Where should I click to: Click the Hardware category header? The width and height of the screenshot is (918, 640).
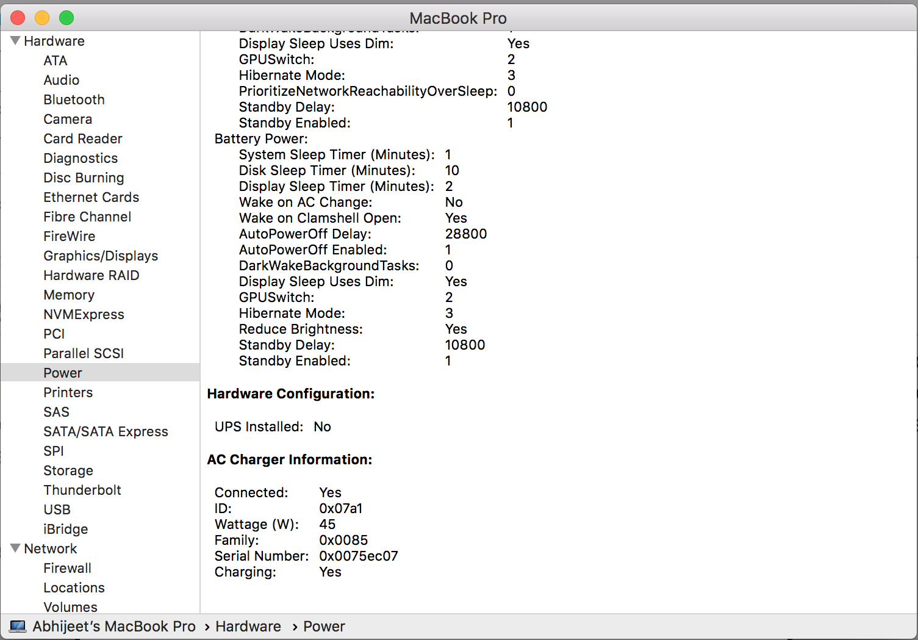[54, 41]
